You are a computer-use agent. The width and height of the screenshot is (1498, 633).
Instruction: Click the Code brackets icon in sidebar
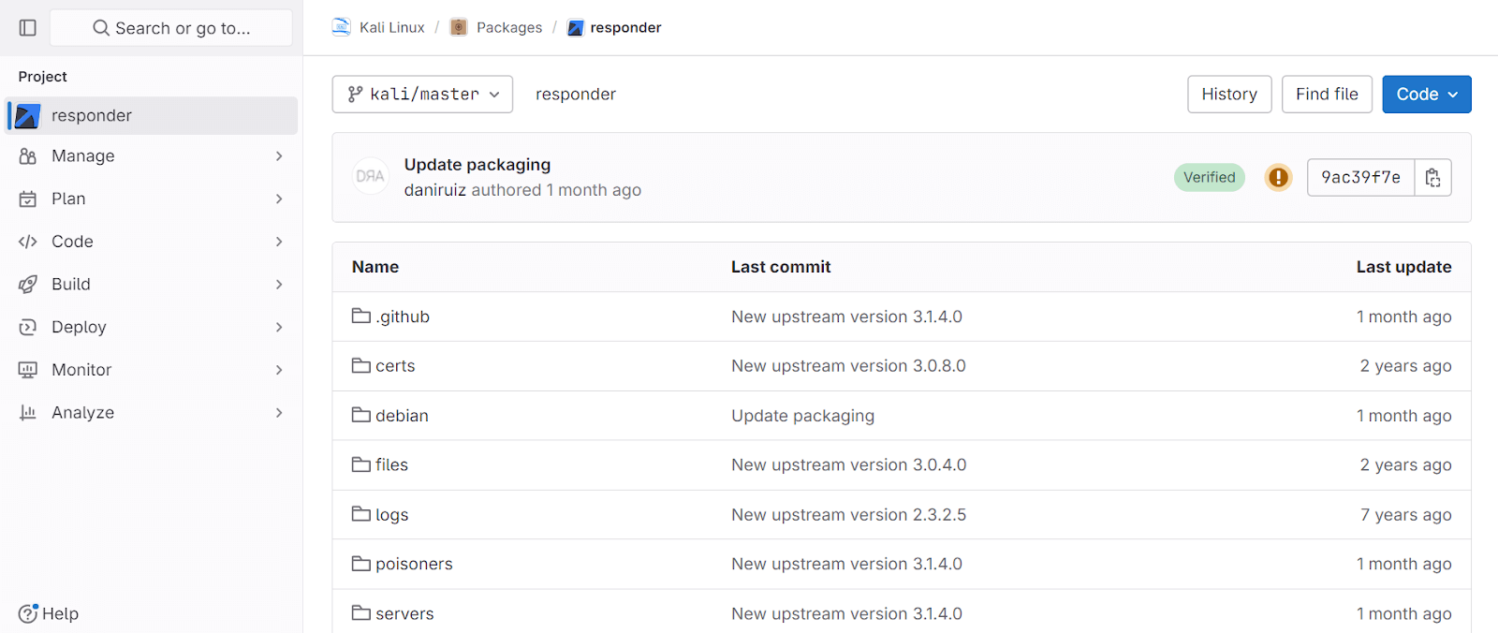coord(28,242)
